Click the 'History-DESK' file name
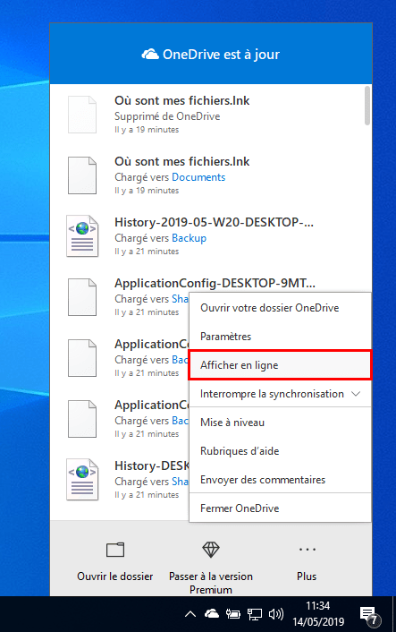The image size is (396, 632). (x=152, y=465)
